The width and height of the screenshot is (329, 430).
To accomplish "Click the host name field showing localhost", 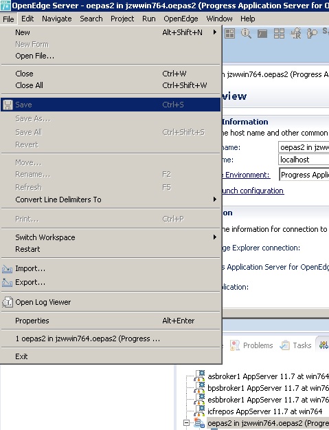I will tap(304, 160).
